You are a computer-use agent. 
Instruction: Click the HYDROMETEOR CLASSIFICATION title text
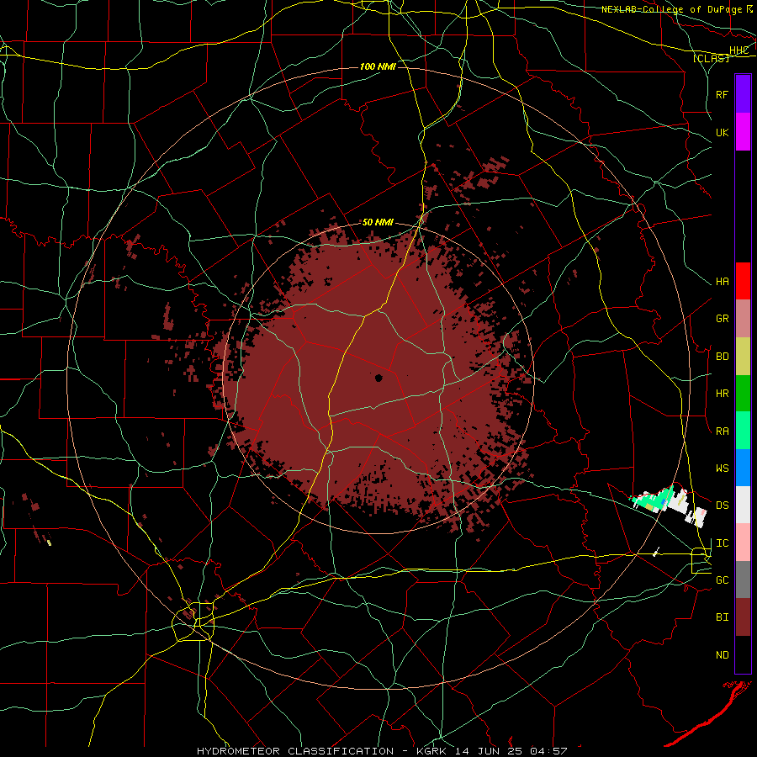pos(295,751)
